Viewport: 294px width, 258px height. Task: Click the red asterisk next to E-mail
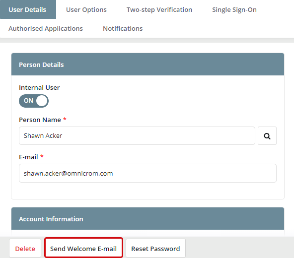(42, 156)
